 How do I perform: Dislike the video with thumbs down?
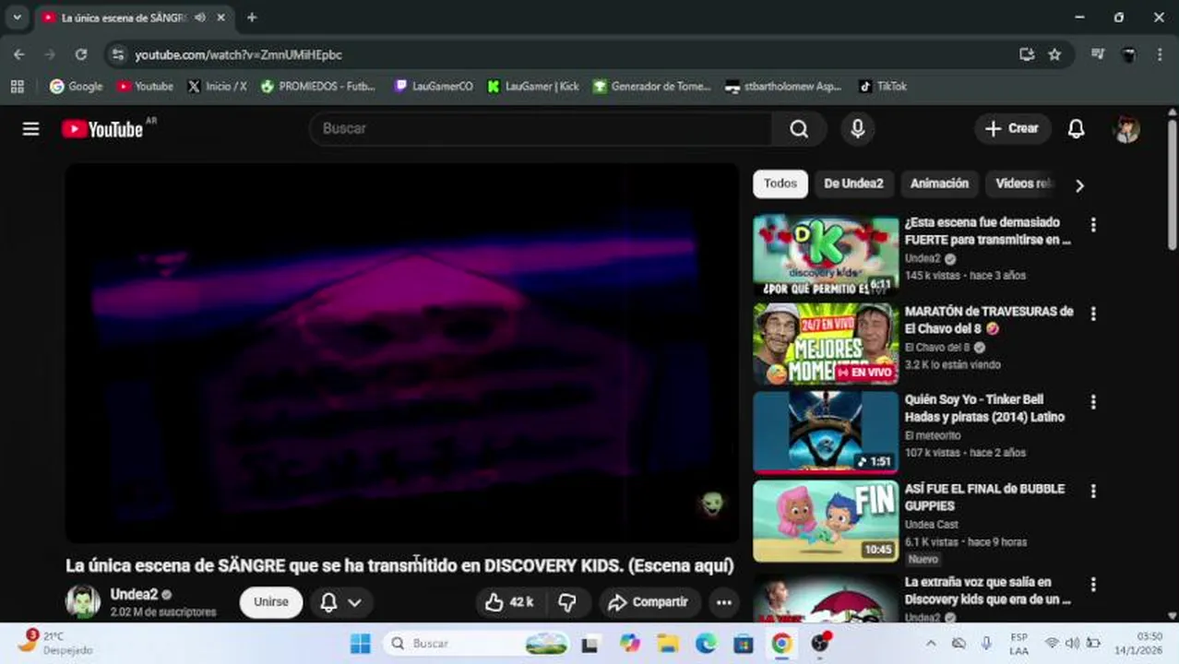click(567, 602)
